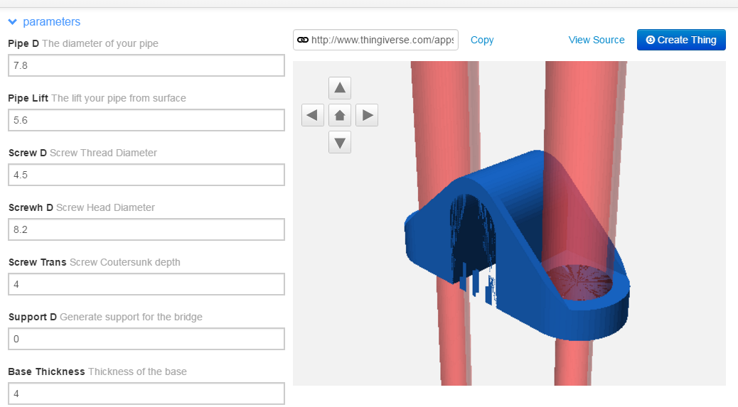Click the 'Screw Trans' parameter label
The image size is (738, 407).
(37, 262)
